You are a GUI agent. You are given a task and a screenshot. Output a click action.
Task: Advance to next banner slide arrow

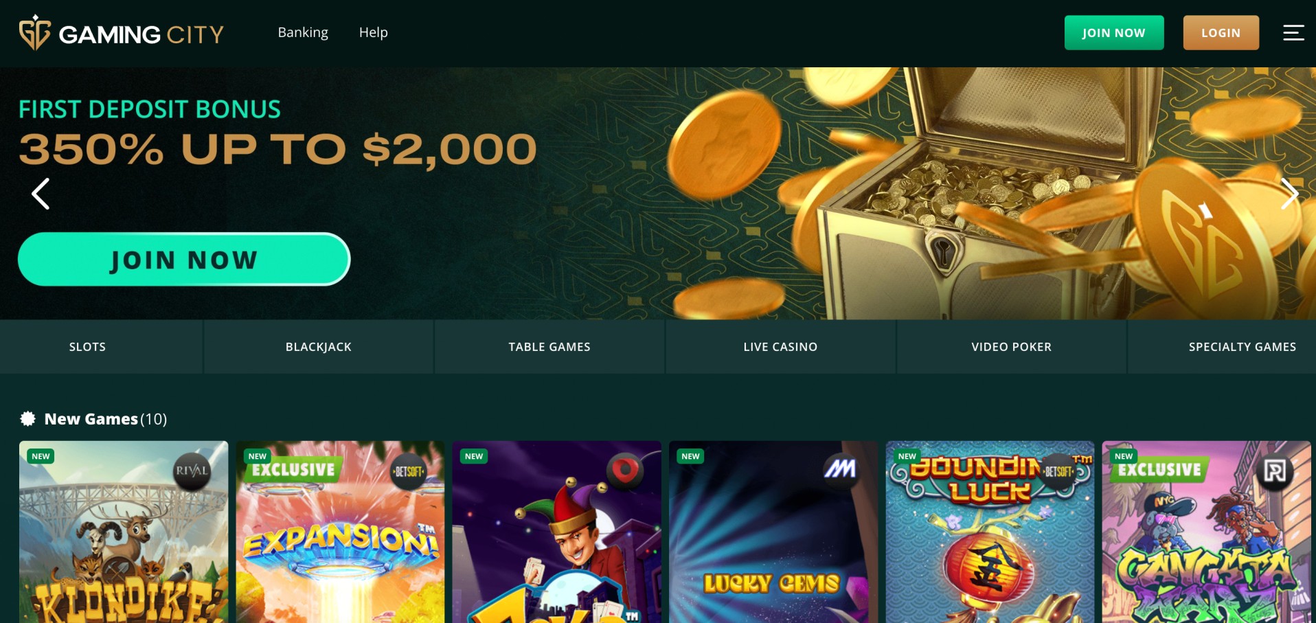tap(1289, 194)
